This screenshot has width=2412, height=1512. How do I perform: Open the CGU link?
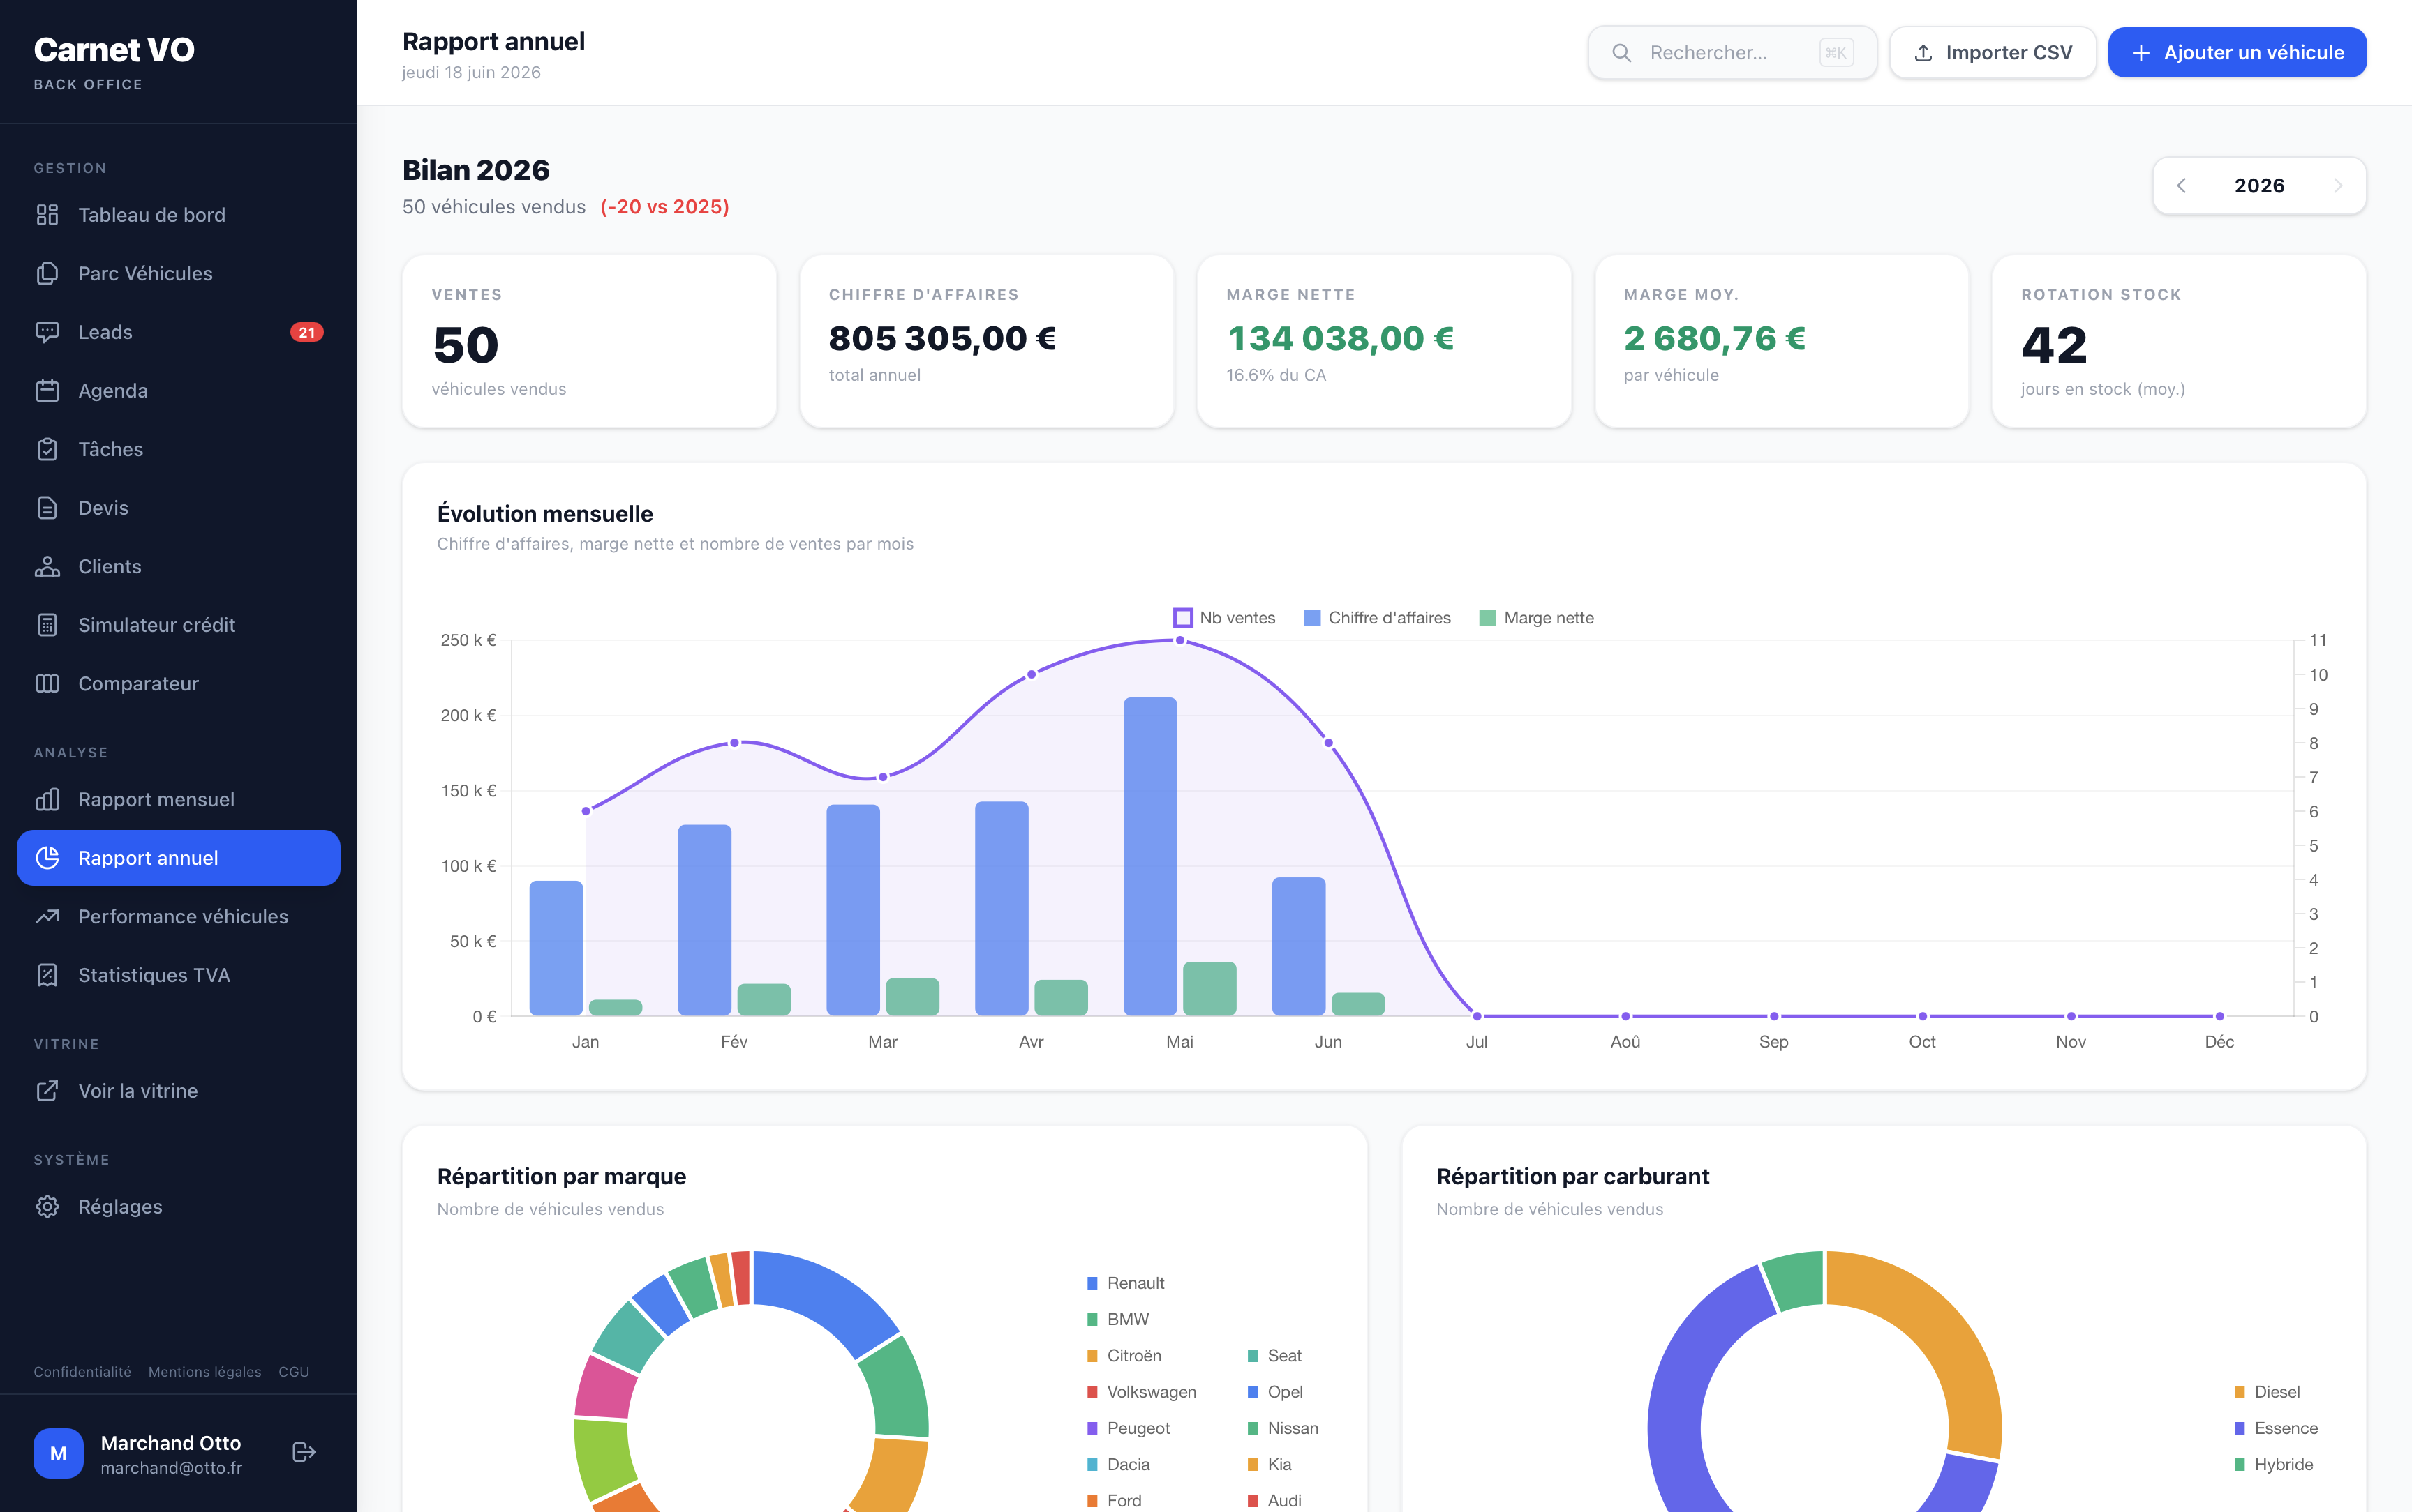(294, 1372)
